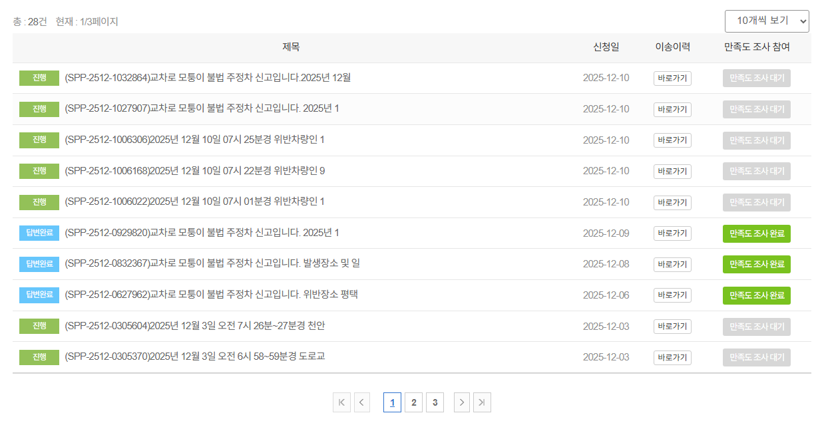
Task: Go to the previous page arrow
Action: pos(361,402)
